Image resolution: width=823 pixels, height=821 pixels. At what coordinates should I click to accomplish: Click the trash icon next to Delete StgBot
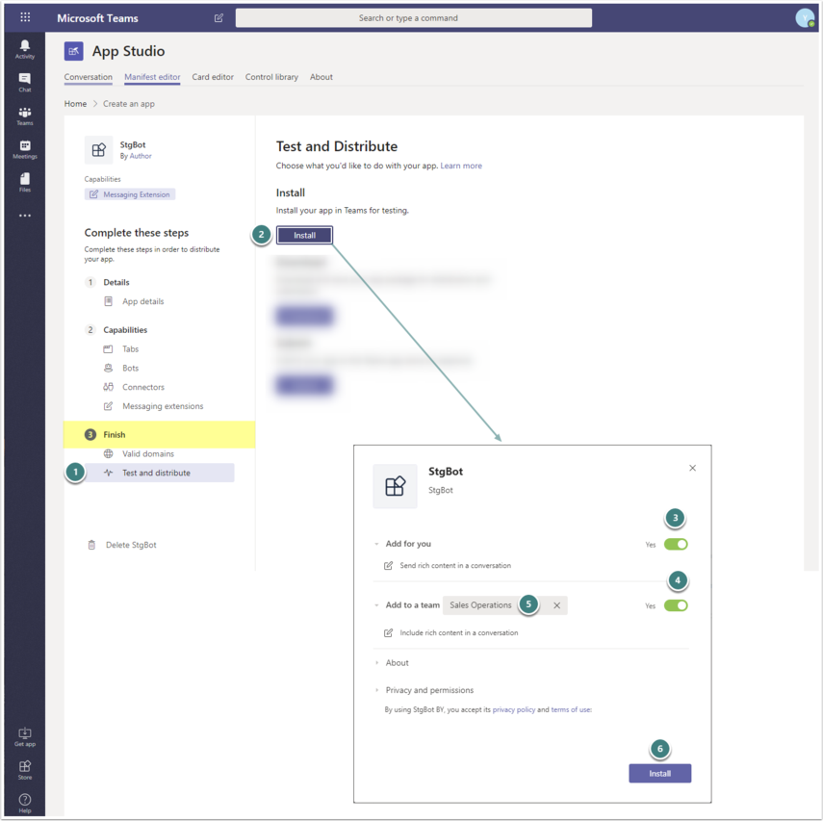[91, 545]
